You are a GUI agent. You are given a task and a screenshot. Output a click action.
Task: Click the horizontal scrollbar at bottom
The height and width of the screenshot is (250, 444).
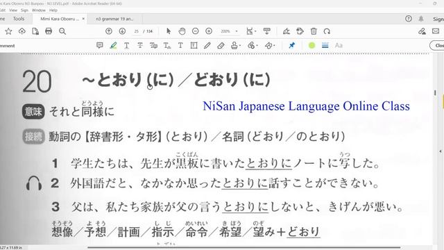click(x=244, y=247)
